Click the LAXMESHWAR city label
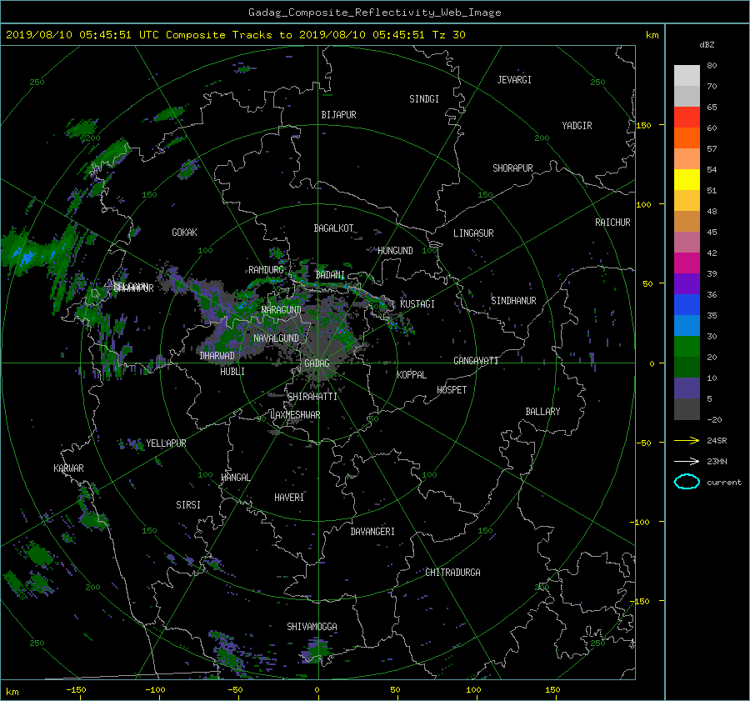Viewport: 750px width, 701px height. point(295,415)
